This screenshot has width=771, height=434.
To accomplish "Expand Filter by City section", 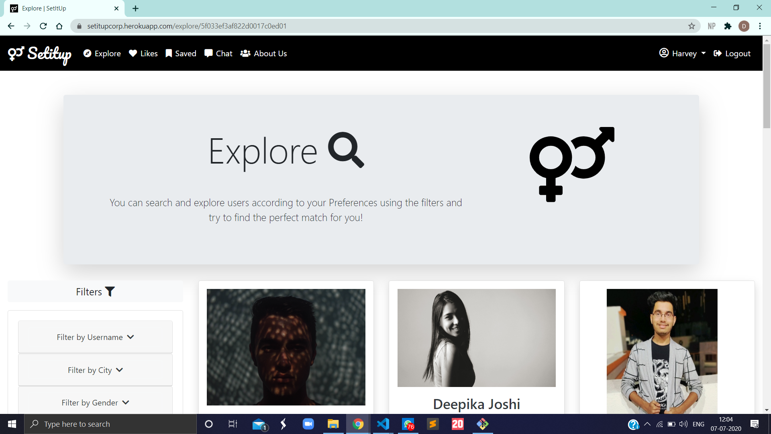I will 95,370.
